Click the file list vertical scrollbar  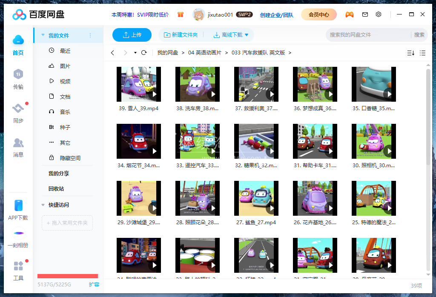[428, 117]
